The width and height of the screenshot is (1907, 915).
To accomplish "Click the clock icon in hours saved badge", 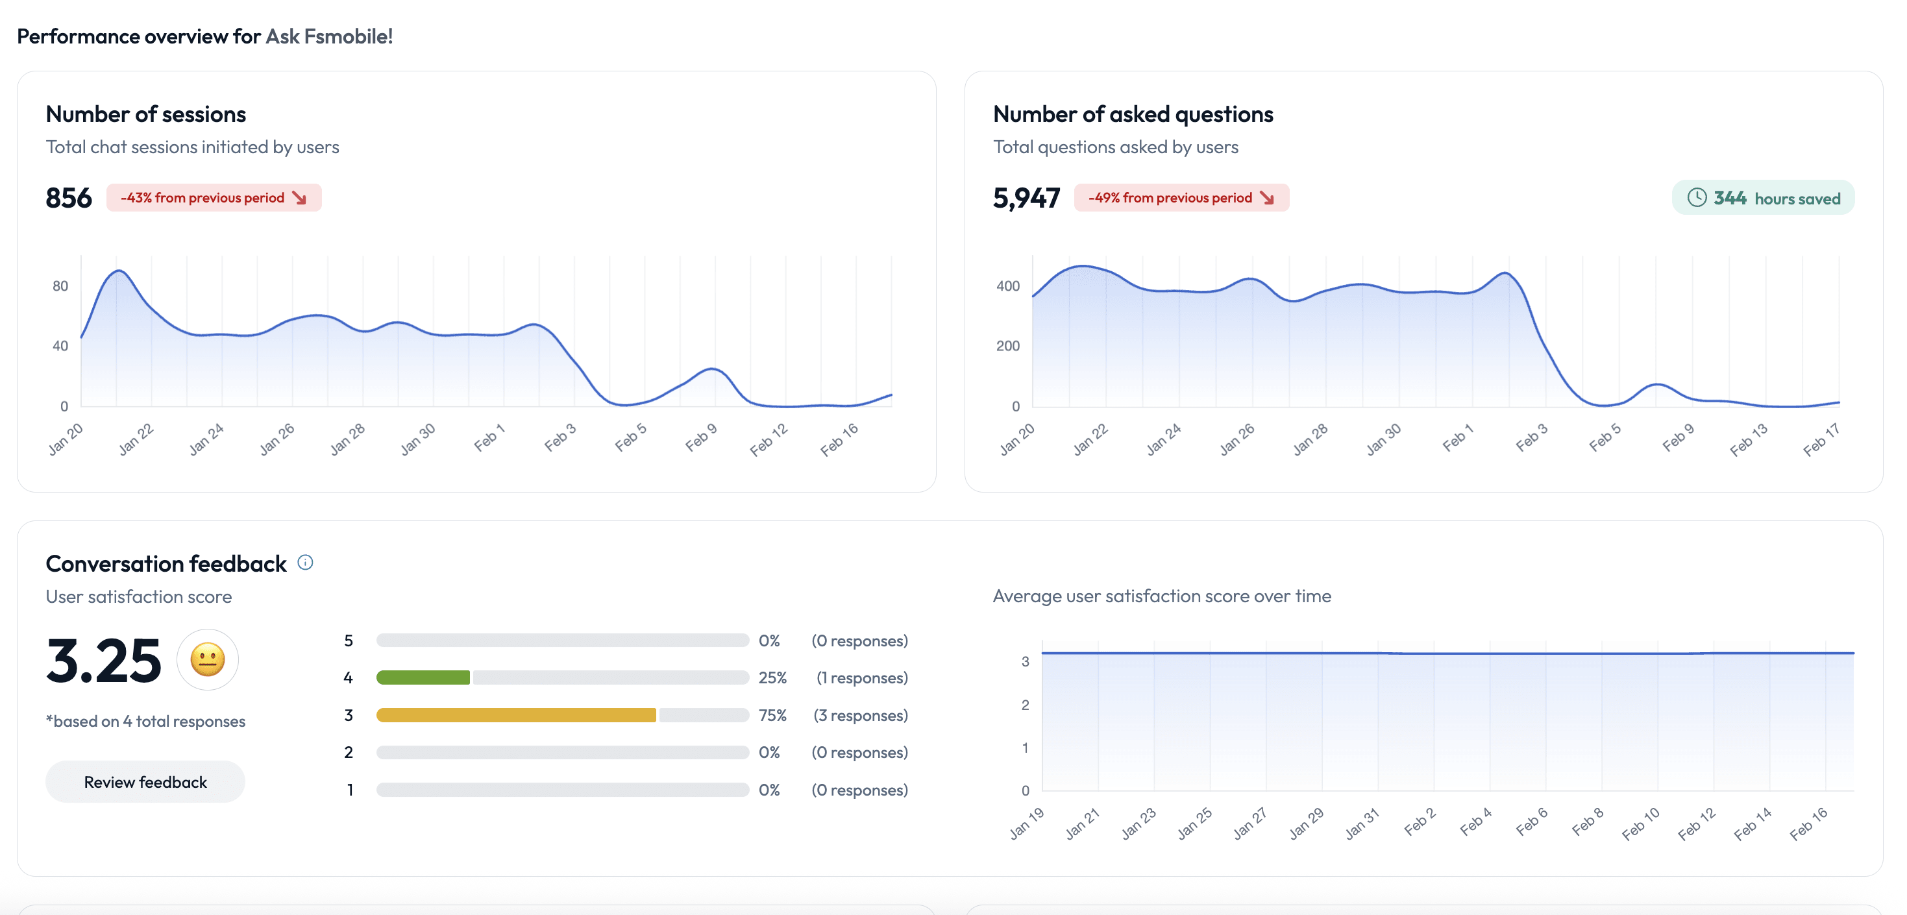I will [x=1697, y=198].
